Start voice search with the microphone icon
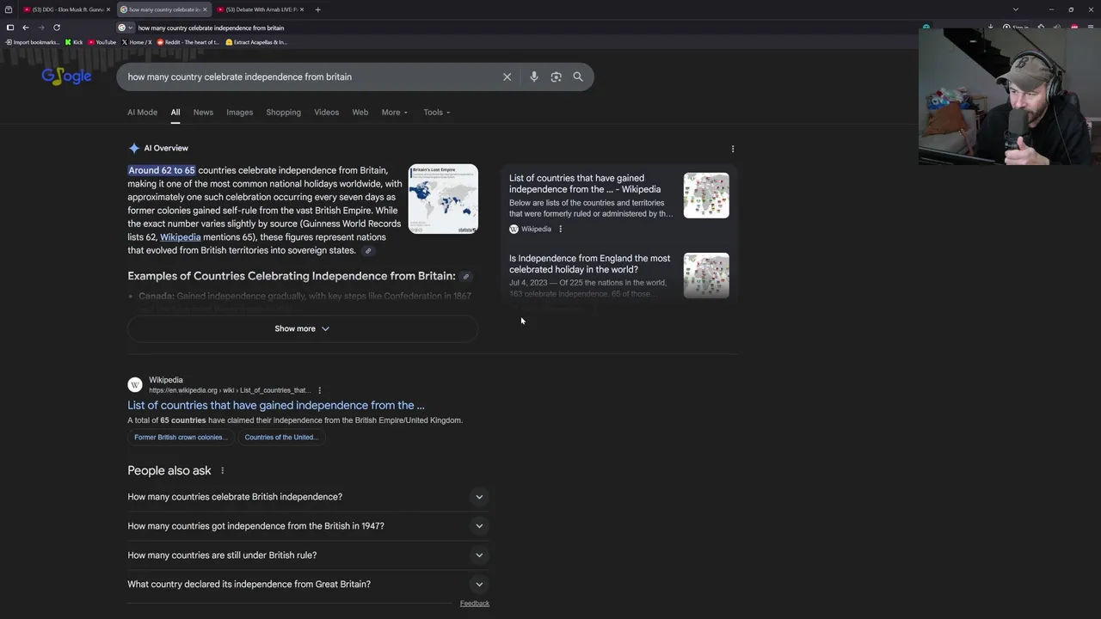 coord(533,77)
